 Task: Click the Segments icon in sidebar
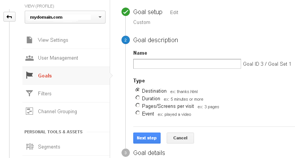pyautogui.click(x=30, y=147)
